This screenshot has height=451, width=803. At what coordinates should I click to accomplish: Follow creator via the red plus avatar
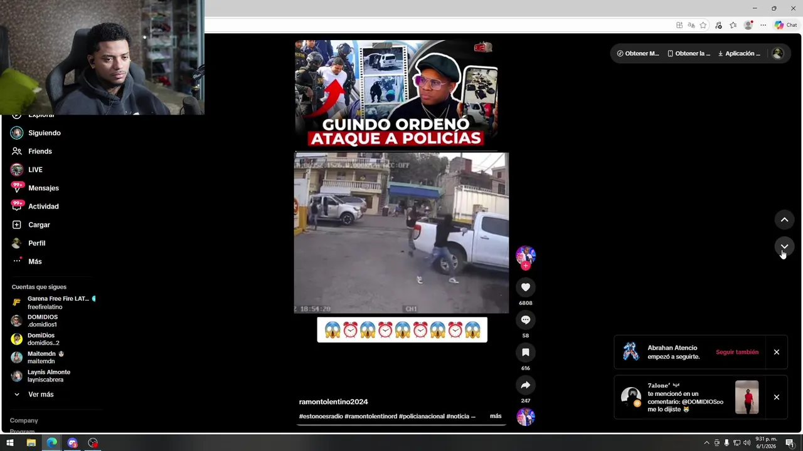click(526, 266)
